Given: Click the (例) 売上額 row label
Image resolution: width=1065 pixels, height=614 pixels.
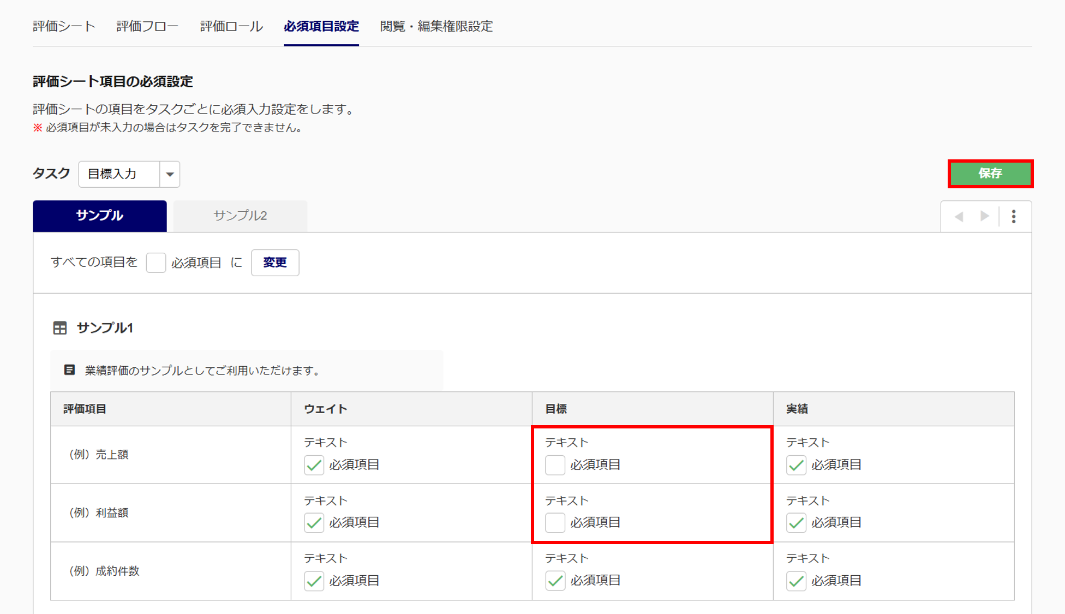Looking at the screenshot, I should 98,455.
